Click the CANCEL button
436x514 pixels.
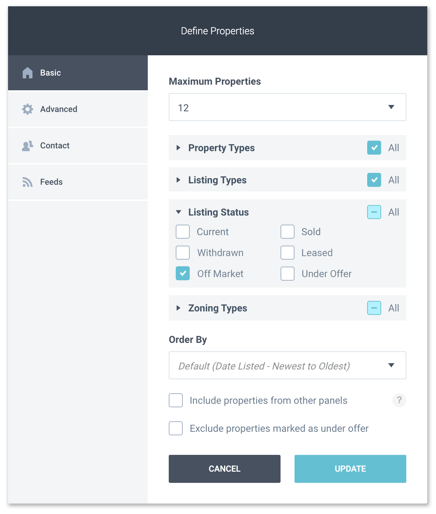225,469
